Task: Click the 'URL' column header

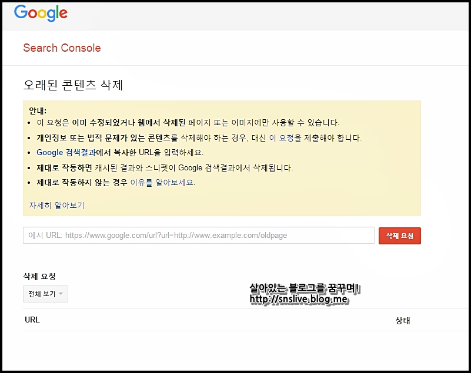Action: pyautogui.click(x=32, y=320)
